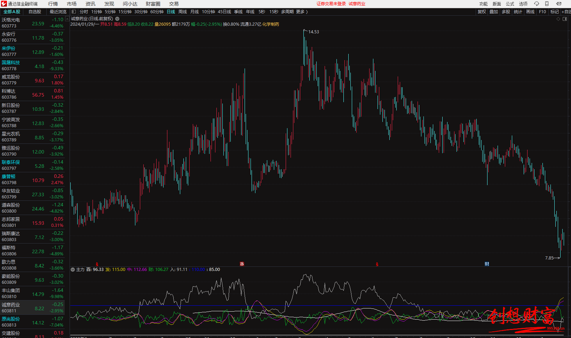Open the 问小达 menu

pos(130,4)
